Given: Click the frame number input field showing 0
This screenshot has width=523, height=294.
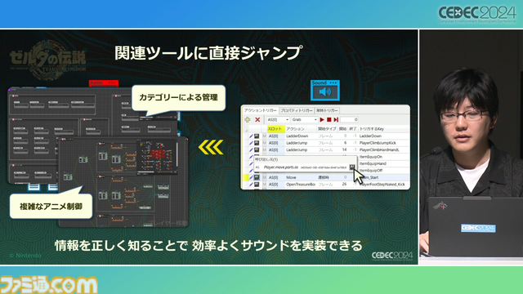Looking at the screenshot, I should click(349, 119).
